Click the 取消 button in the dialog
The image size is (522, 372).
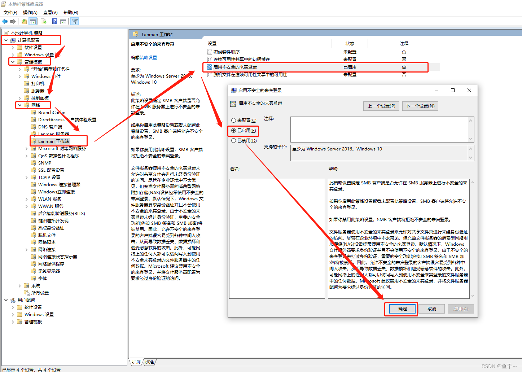tap(432, 309)
